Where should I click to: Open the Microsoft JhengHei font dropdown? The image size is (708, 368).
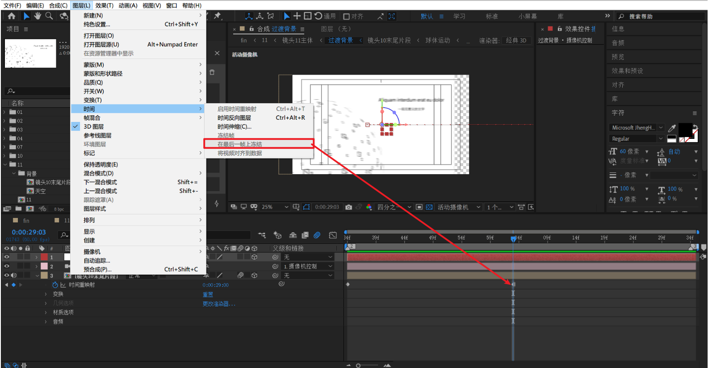[637, 128]
